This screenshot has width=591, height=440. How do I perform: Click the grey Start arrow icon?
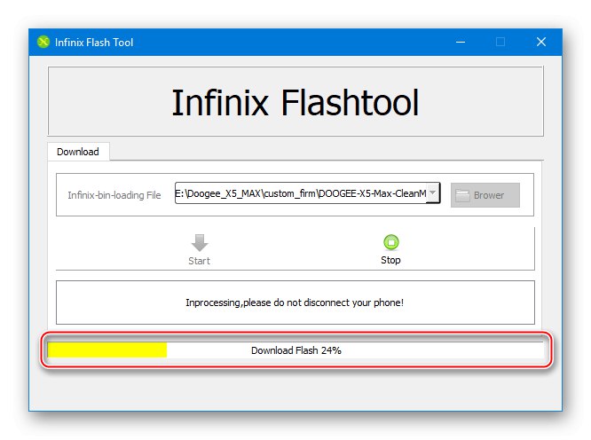coord(200,242)
